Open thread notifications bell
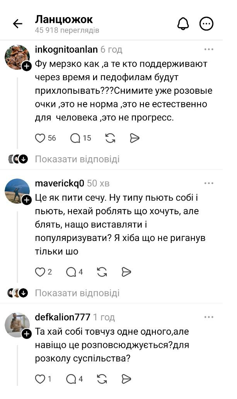This screenshot has width=237, height=399. 182,24
